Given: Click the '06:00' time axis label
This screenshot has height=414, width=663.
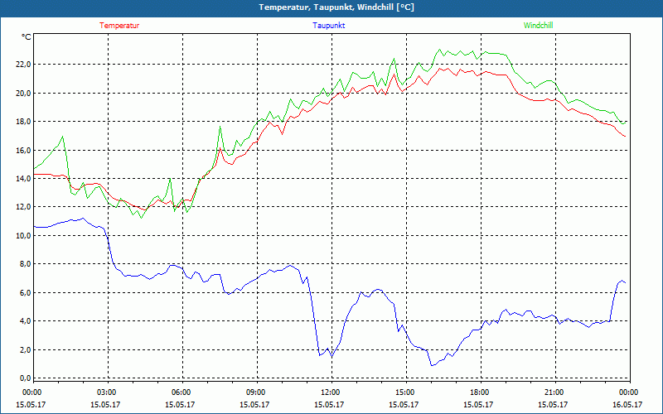Looking at the screenshot, I should pos(182,392).
